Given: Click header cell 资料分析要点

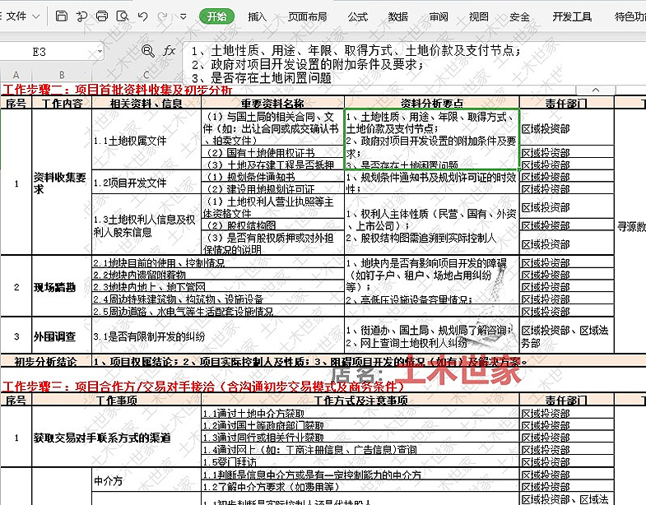Looking at the screenshot, I should pyautogui.click(x=432, y=103).
